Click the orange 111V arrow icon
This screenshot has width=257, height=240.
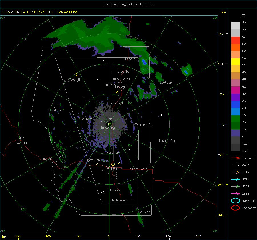click(235, 172)
